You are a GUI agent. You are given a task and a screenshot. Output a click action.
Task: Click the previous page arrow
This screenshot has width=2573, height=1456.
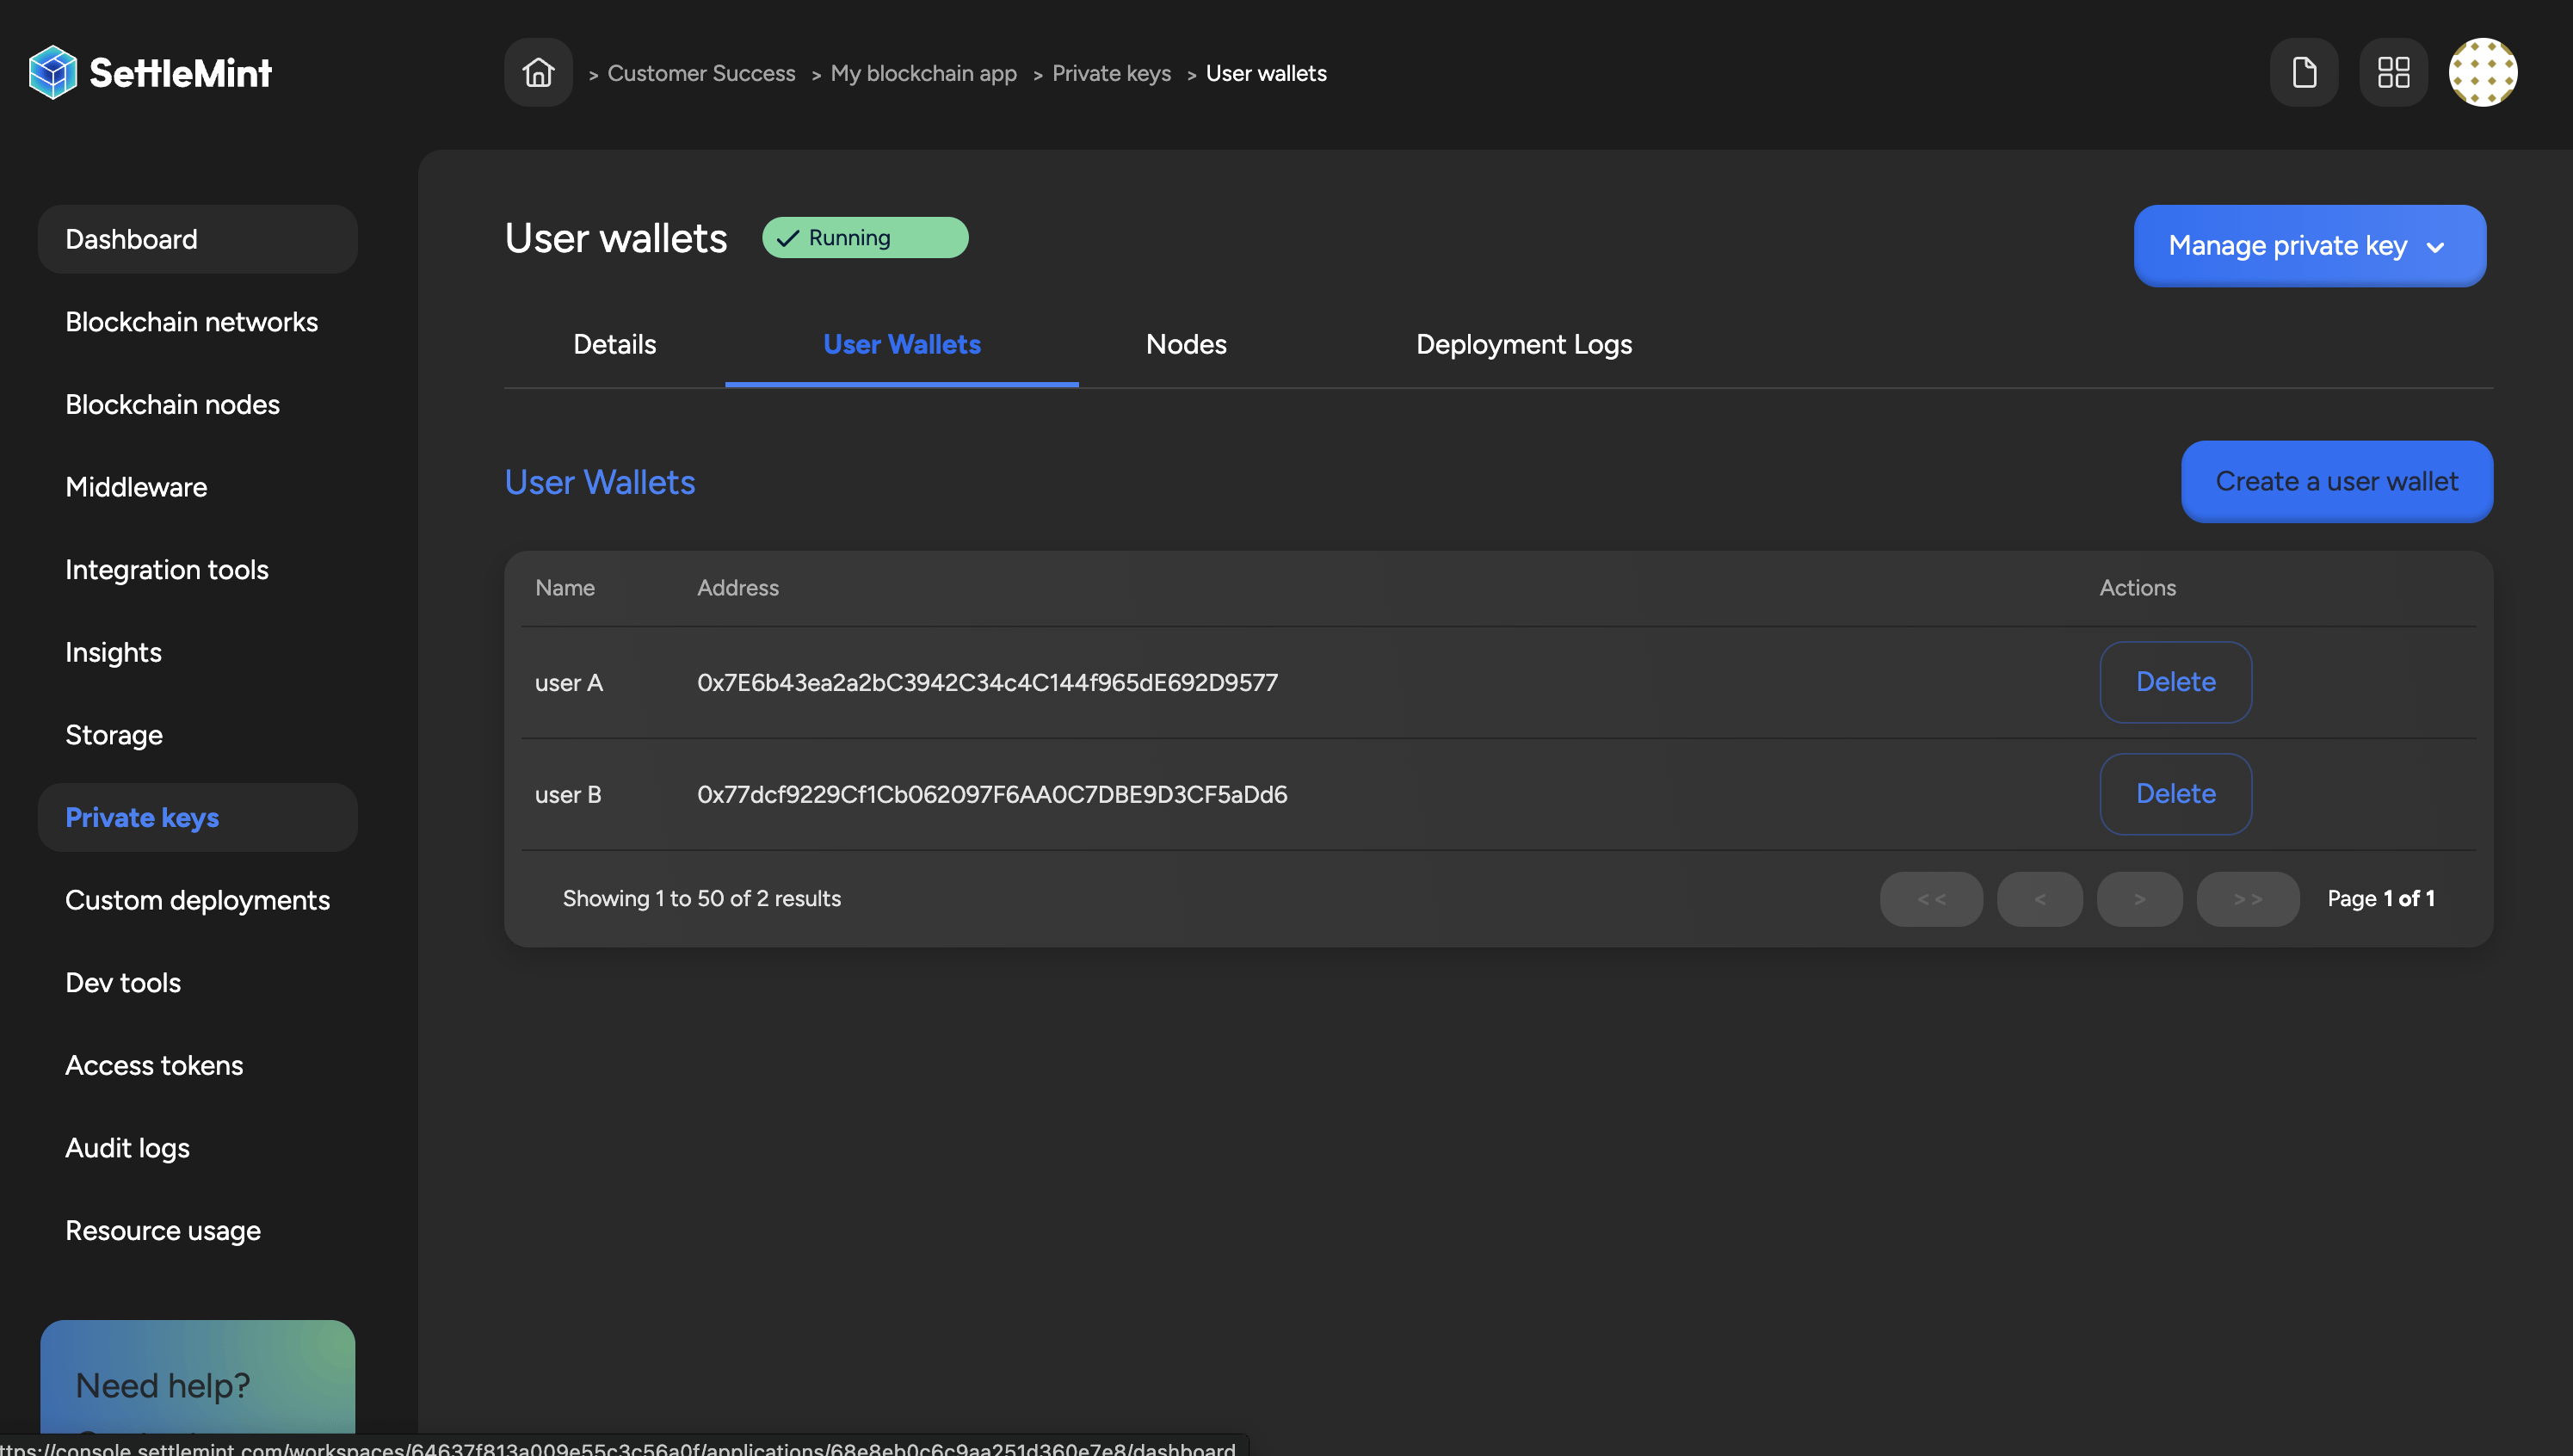pos(2039,898)
